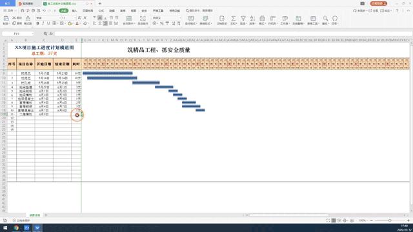Click the WPS icon in taskbar
Screen dimensions: 413x232
coord(37,227)
